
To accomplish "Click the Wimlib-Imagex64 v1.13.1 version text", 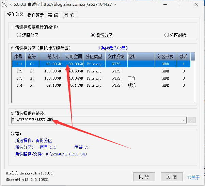I will [29, 173].
